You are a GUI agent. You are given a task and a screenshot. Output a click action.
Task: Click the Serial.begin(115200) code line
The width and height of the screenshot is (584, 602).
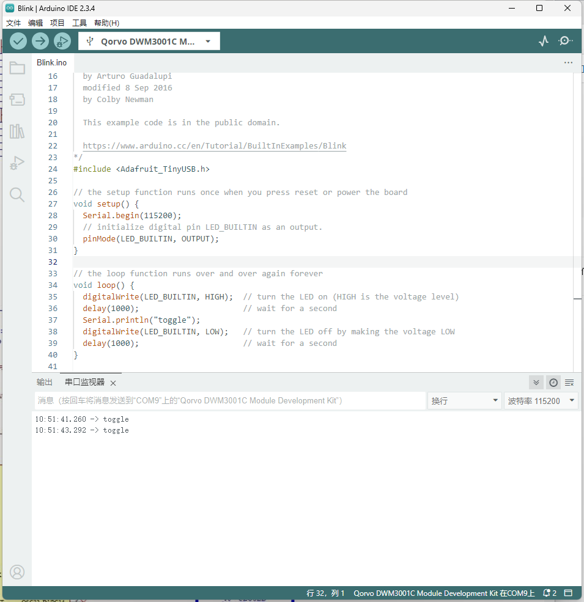point(132,216)
